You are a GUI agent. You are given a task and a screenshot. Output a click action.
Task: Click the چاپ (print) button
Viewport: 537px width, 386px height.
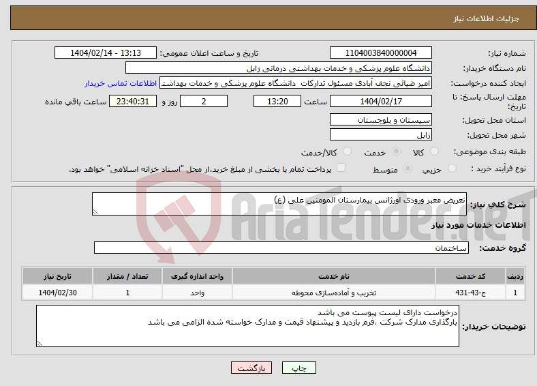[298, 368]
